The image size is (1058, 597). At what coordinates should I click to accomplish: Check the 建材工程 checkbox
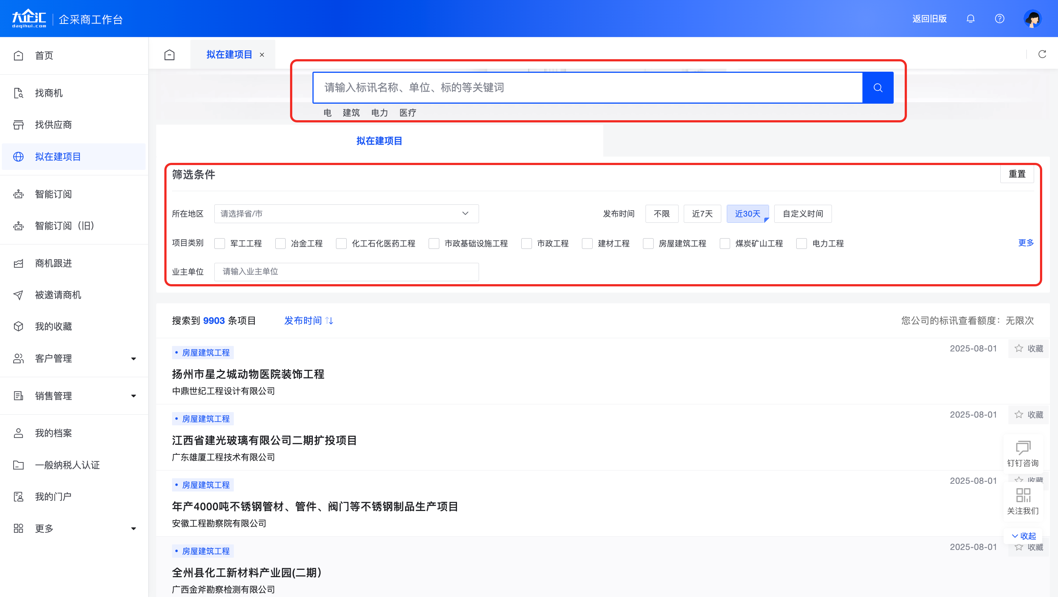pos(587,243)
